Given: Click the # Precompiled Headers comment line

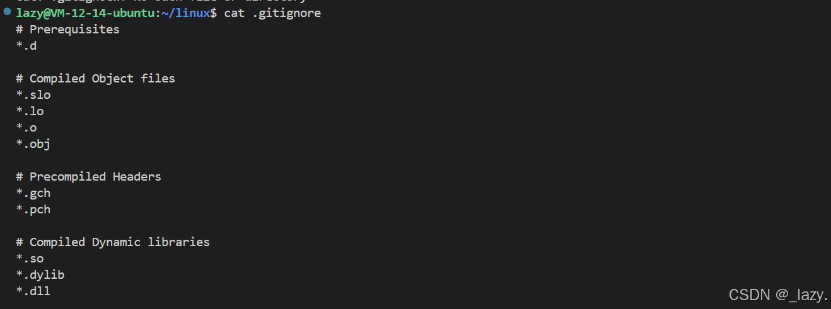Looking at the screenshot, I should [x=89, y=177].
